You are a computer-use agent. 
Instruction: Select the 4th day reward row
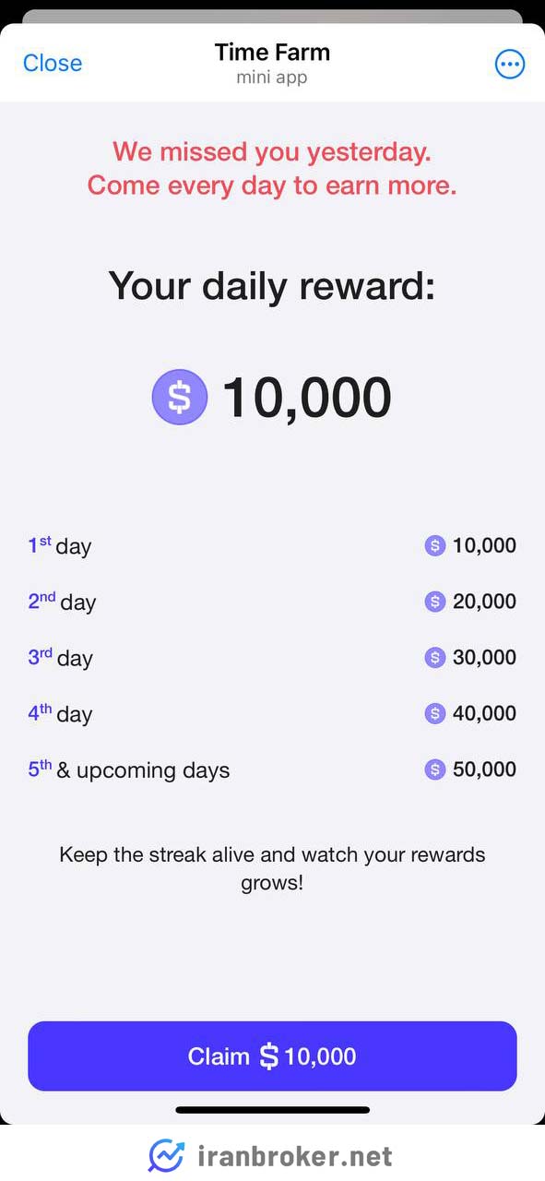click(x=272, y=713)
